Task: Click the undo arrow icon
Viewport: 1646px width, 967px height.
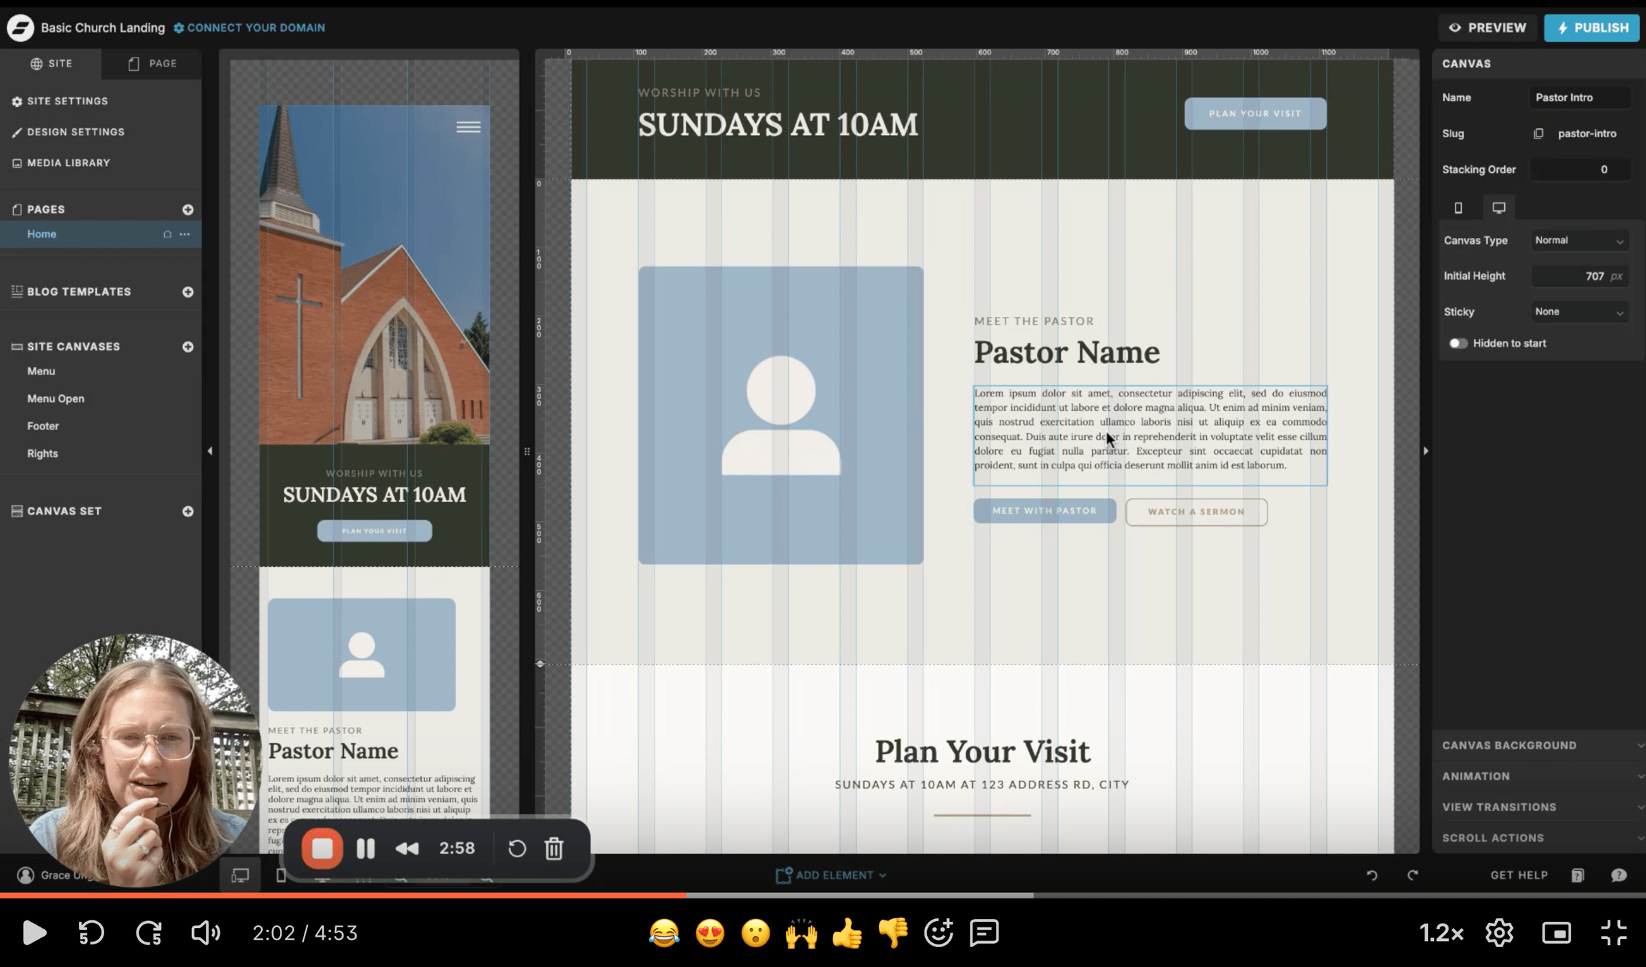Action: pyautogui.click(x=1372, y=875)
